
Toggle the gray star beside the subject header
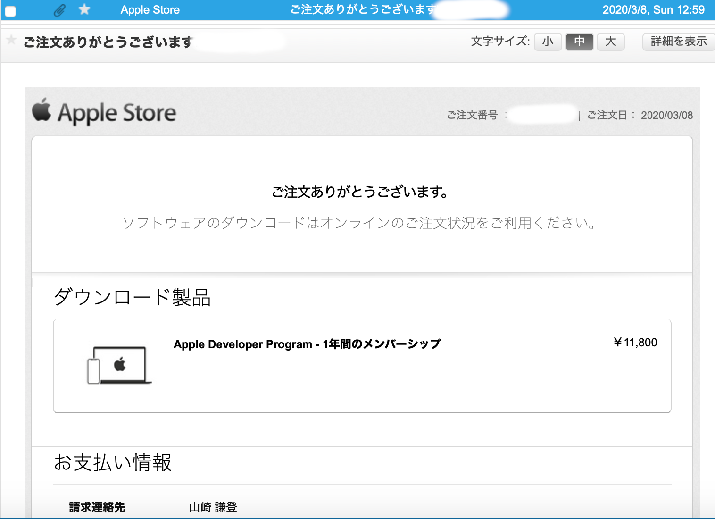pyautogui.click(x=11, y=40)
